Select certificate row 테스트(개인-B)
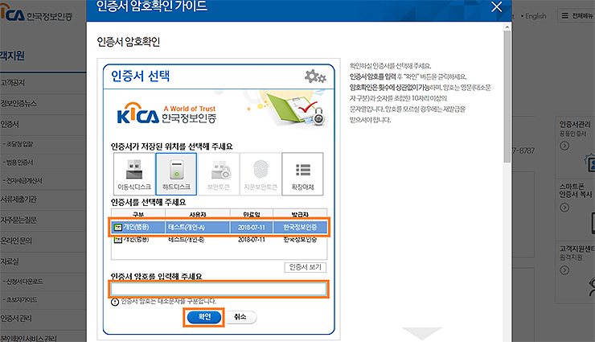Screen dimensions: 595x342 click(219, 240)
